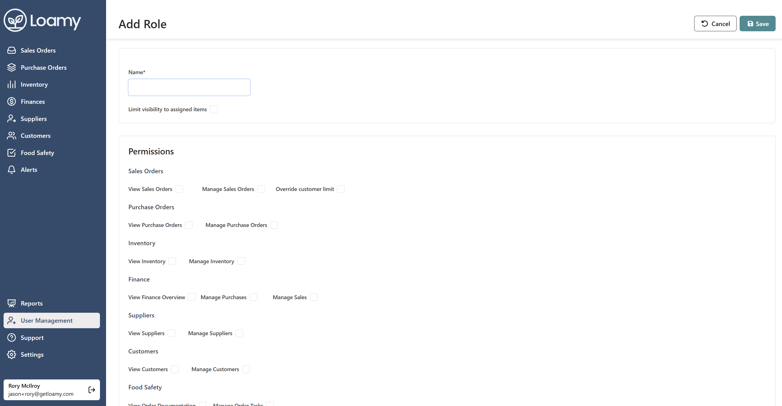Click the logout arrow icon
782x406 pixels.
pos(92,390)
